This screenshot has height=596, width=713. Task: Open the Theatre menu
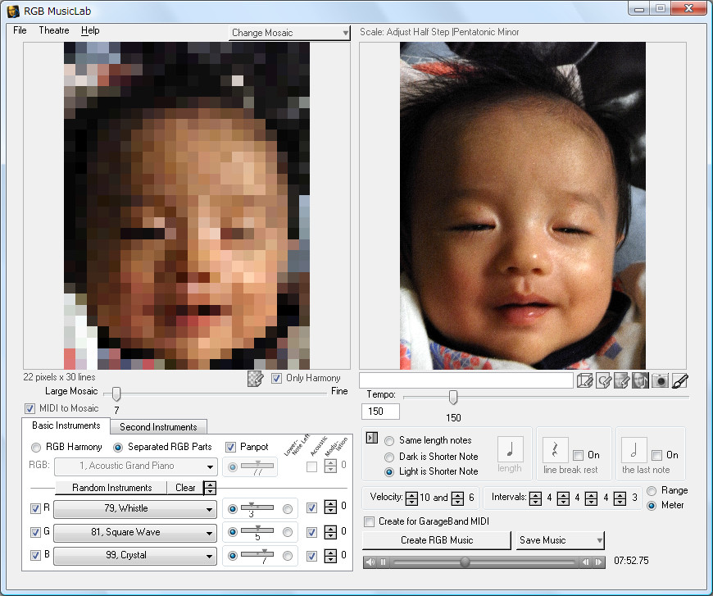(54, 30)
